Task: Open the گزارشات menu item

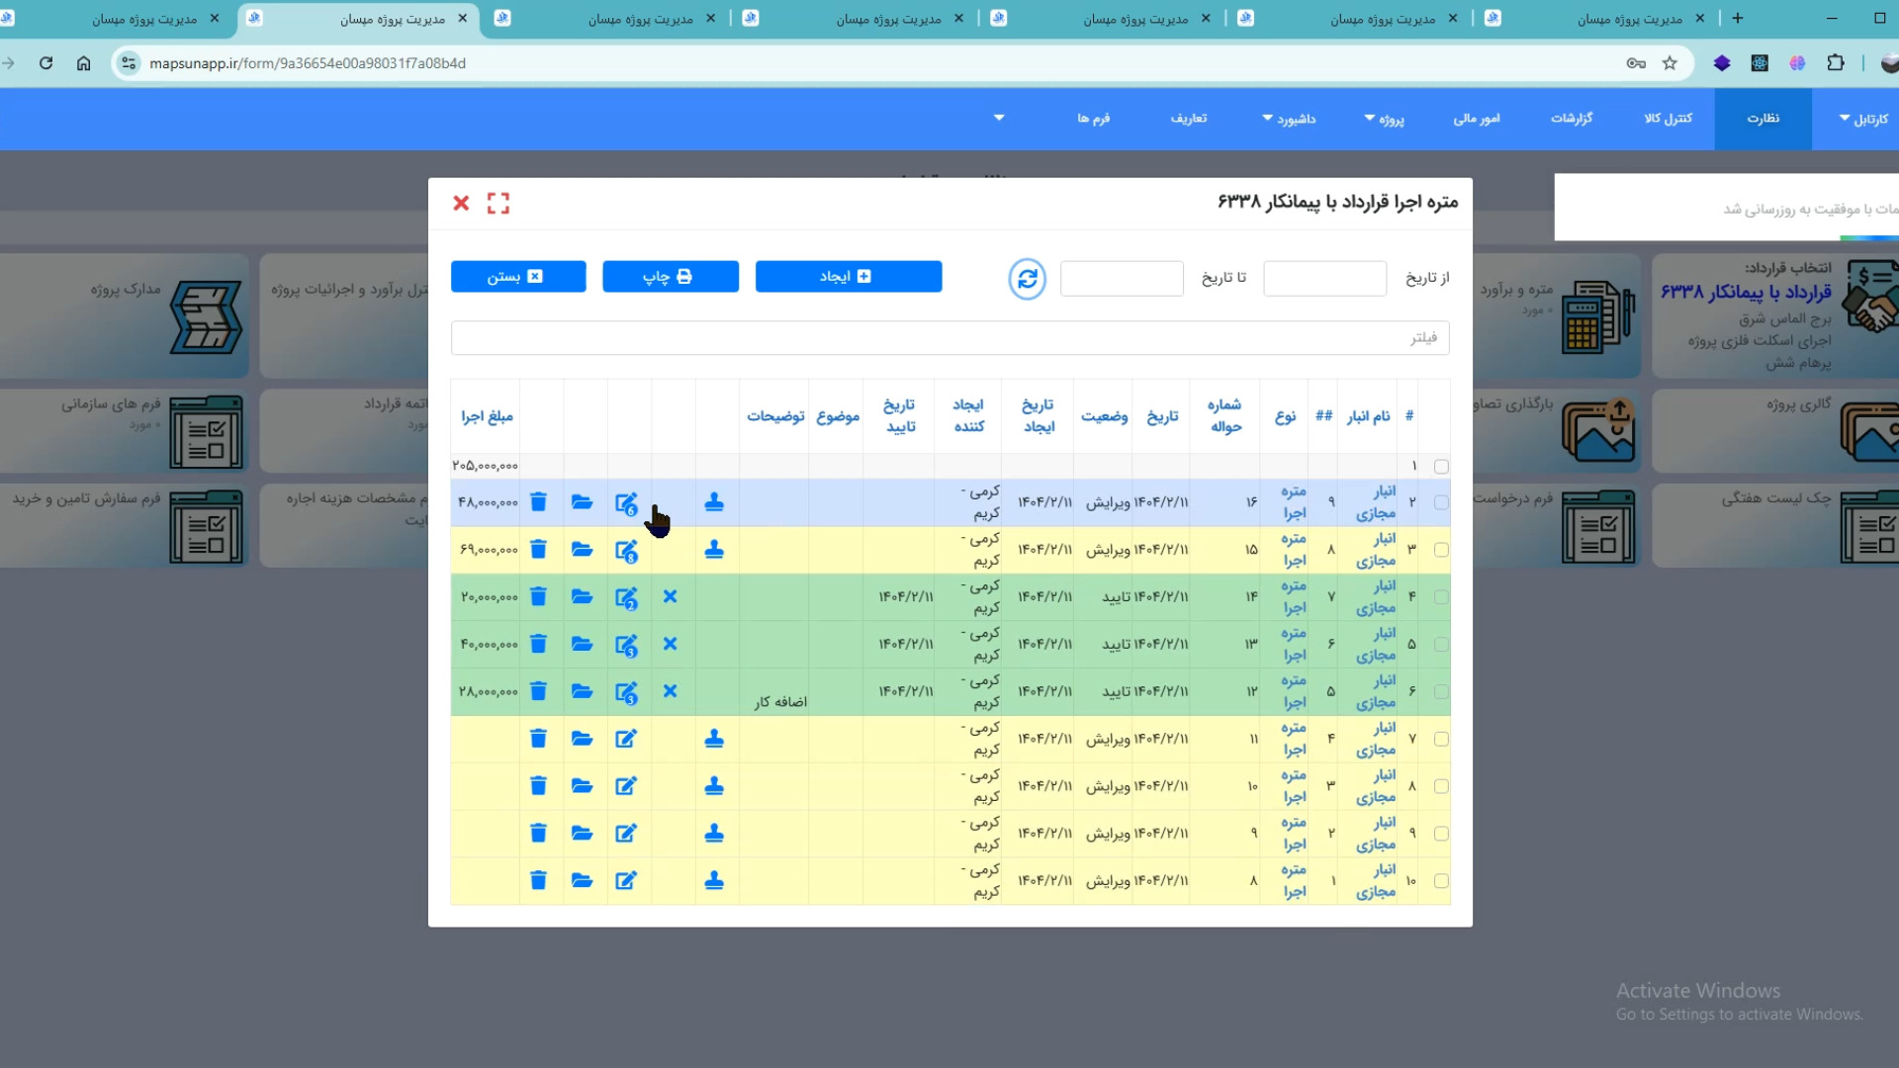Action: pos(1571,119)
